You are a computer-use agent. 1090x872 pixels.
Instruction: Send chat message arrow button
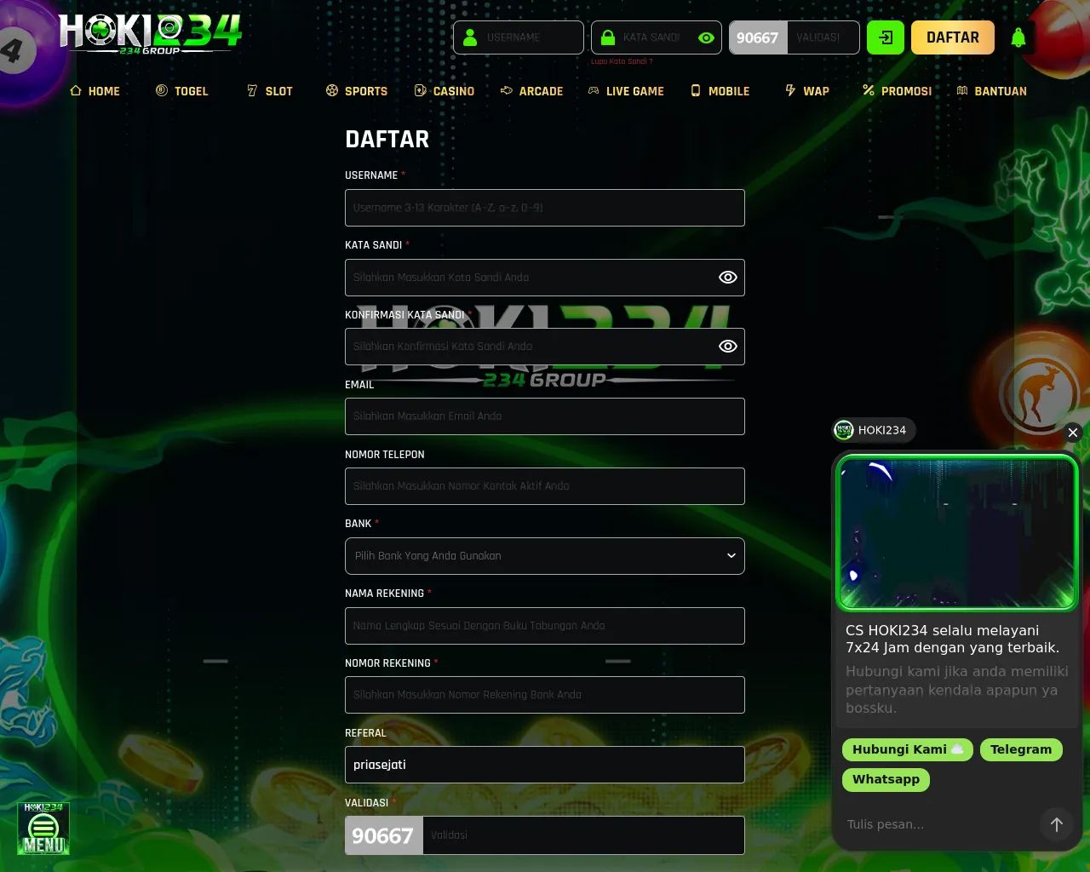pyautogui.click(x=1056, y=824)
